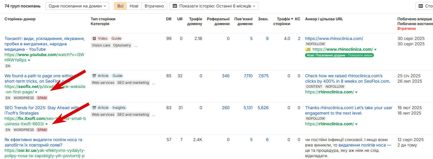This screenshot has height=159, width=433.
Task: Open linked domains count 5 in YouTube row
Action: point(251,38)
